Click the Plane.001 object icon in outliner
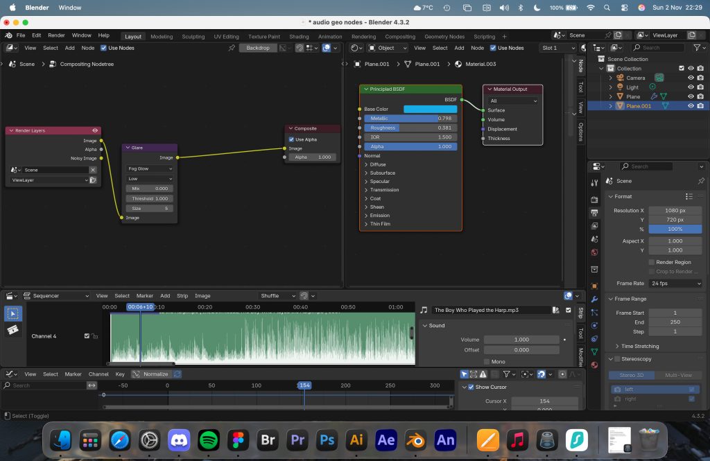 point(620,106)
